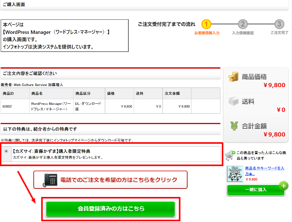Click the カズサイ:斎藤かずま bonus description text
This screenshot has width=292, height=222.
(58, 157)
